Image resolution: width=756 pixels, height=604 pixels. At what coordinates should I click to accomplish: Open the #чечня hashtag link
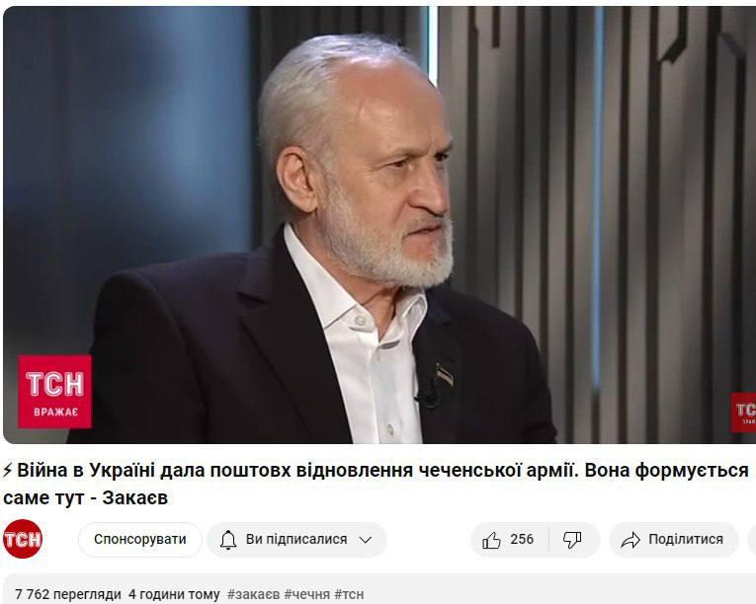306,594
